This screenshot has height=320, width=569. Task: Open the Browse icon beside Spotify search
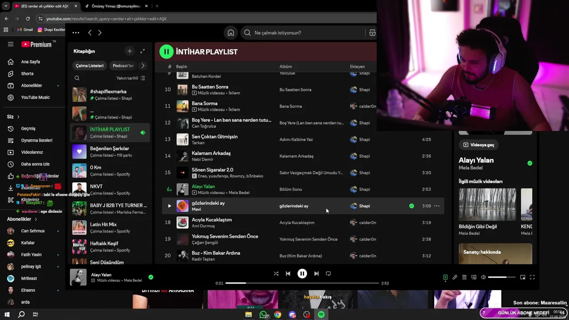tap(372, 32)
